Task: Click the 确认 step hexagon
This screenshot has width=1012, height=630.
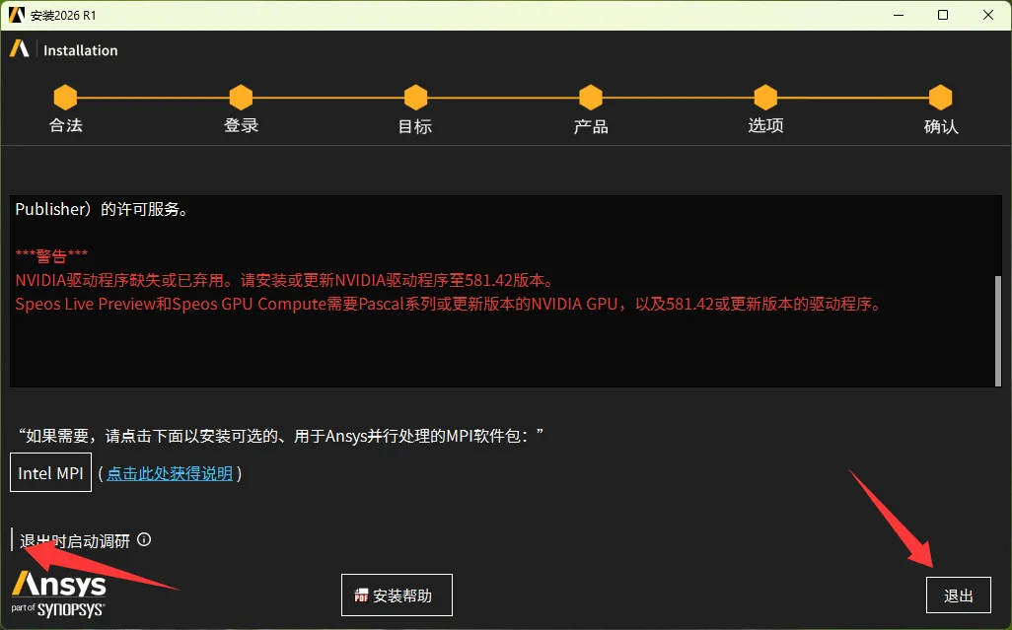Action: click(940, 98)
